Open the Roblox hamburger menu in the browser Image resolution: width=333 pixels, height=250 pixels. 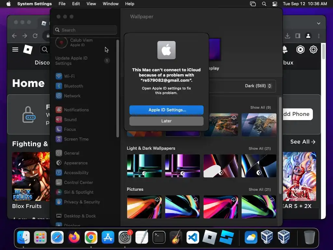pyautogui.click(x=15, y=49)
